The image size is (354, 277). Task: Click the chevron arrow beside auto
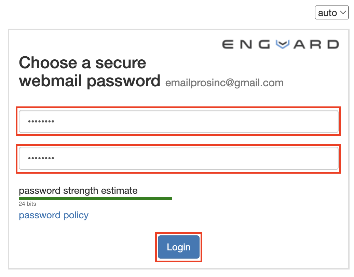tap(343, 12)
